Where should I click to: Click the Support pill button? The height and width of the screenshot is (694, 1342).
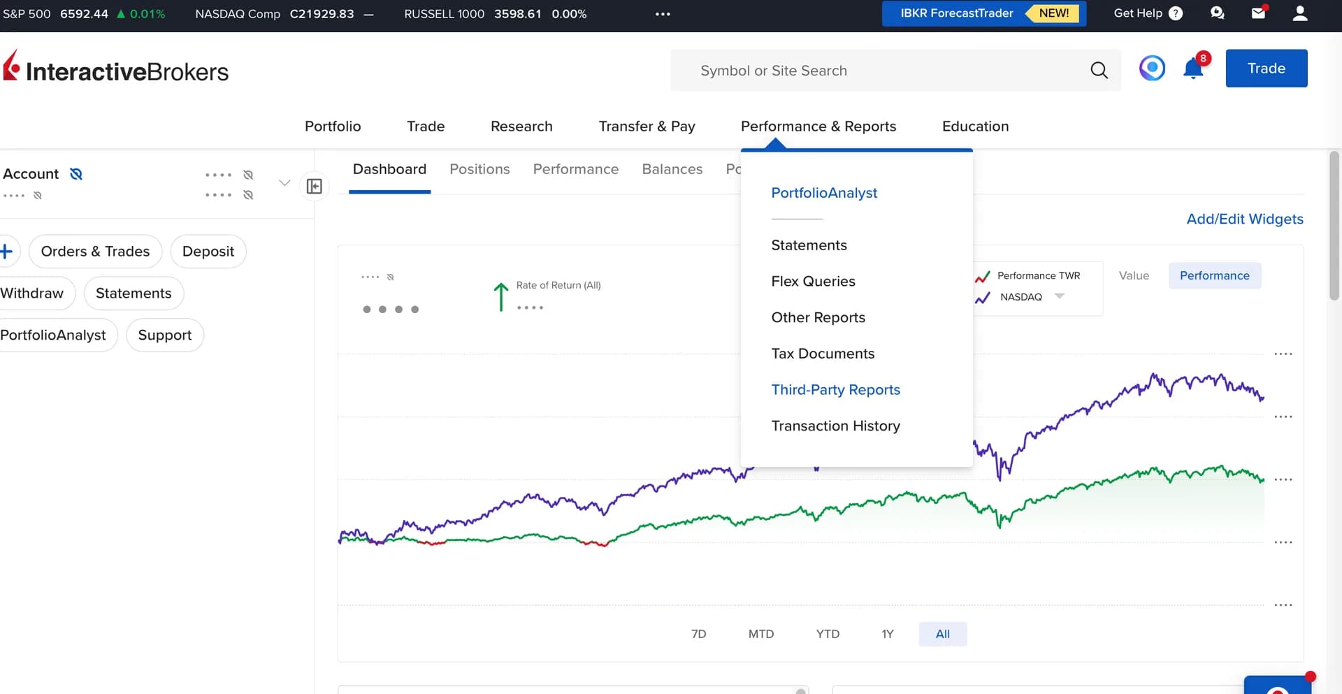(165, 335)
